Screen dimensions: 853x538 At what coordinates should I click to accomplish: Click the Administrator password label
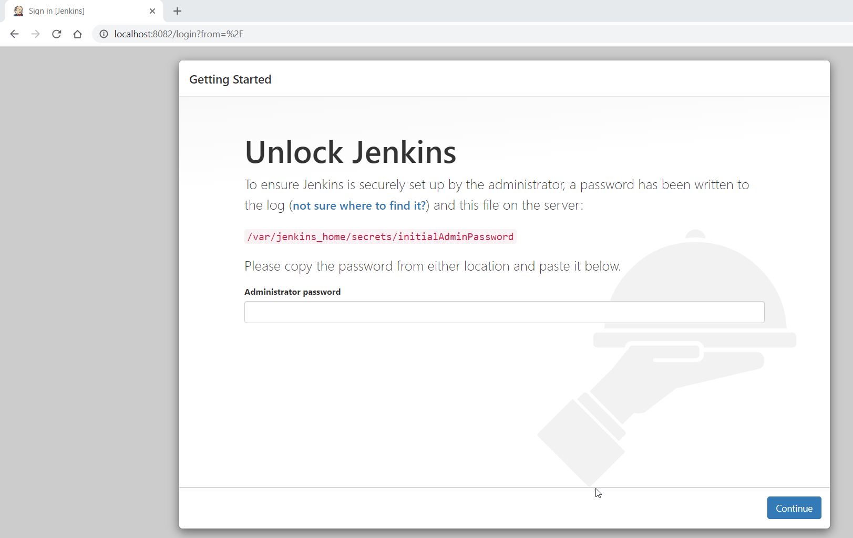(x=292, y=292)
